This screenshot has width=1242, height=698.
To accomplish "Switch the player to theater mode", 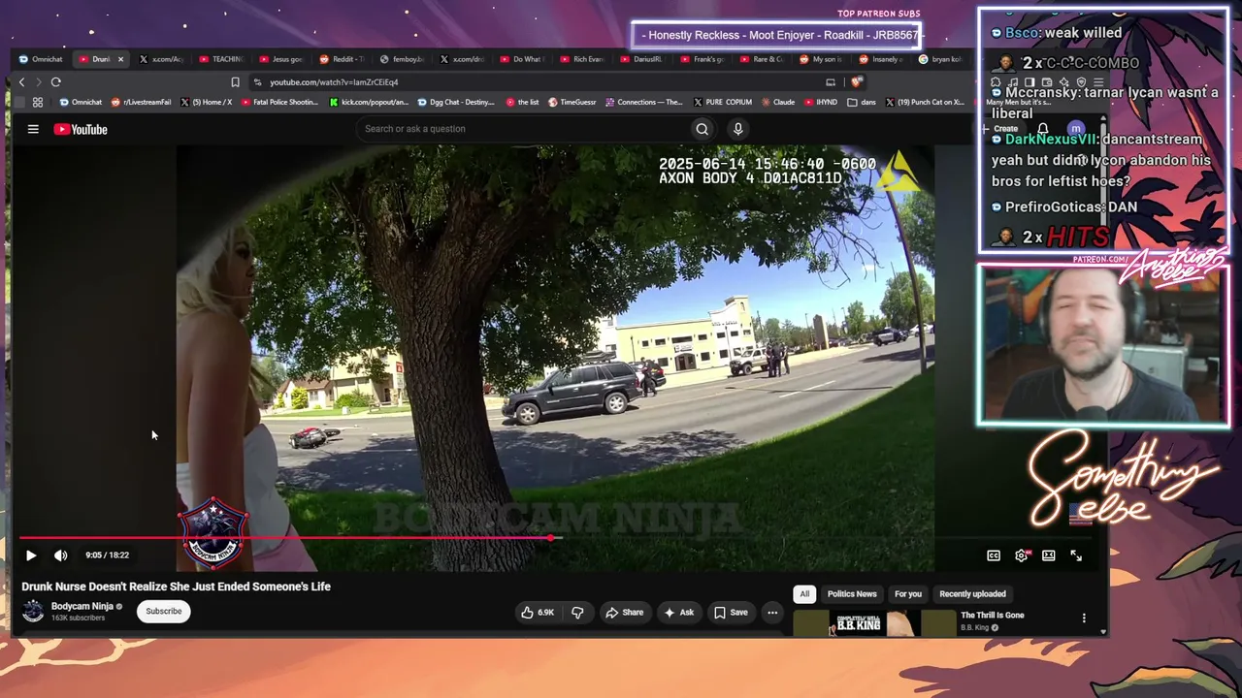I will click(x=1049, y=555).
